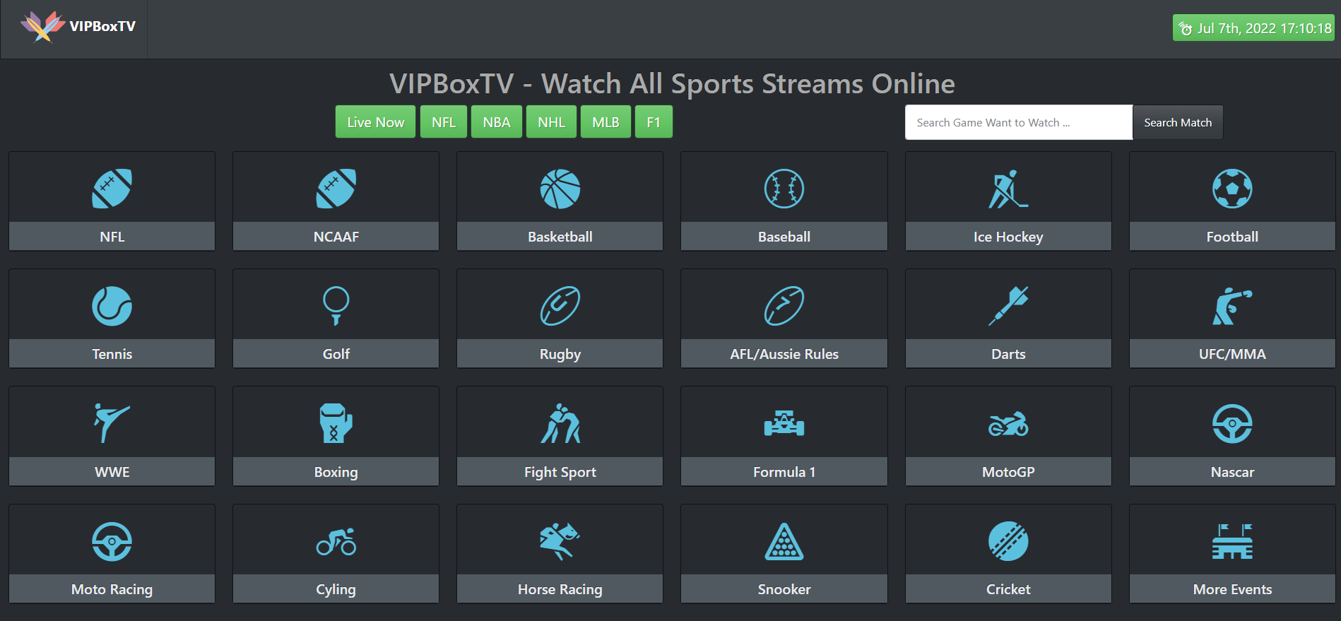Open the Baseball label link
Screen dimensions: 1341x621
click(x=784, y=237)
